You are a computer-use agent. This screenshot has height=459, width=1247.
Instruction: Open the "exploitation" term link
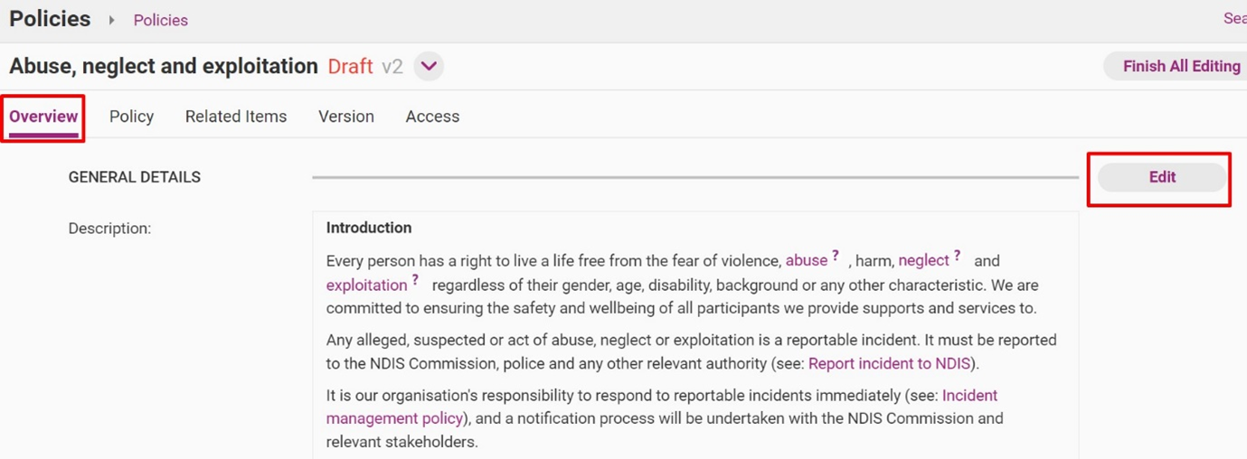[366, 286]
